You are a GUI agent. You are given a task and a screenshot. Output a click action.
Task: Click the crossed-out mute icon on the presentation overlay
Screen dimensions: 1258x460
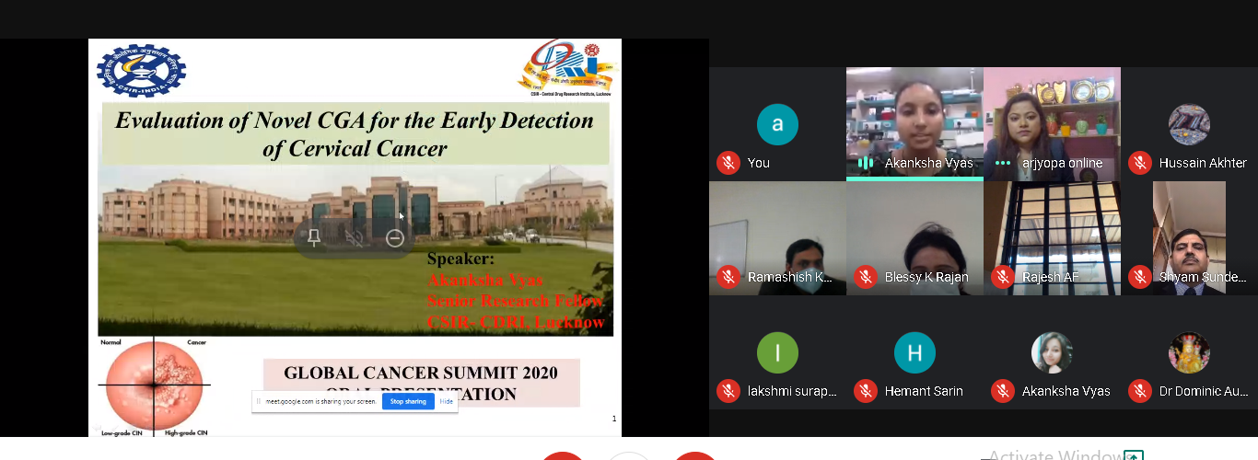pyautogui.click(x=355, y=238)
